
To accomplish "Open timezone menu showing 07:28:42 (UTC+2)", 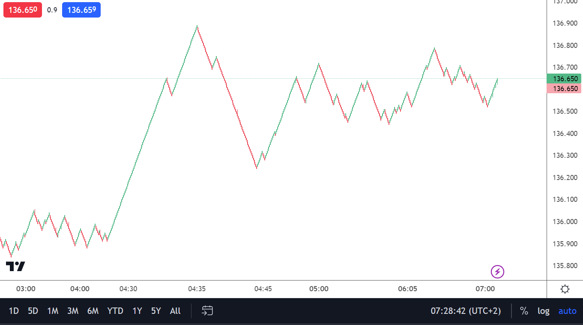I will click(x=466, y=311).
